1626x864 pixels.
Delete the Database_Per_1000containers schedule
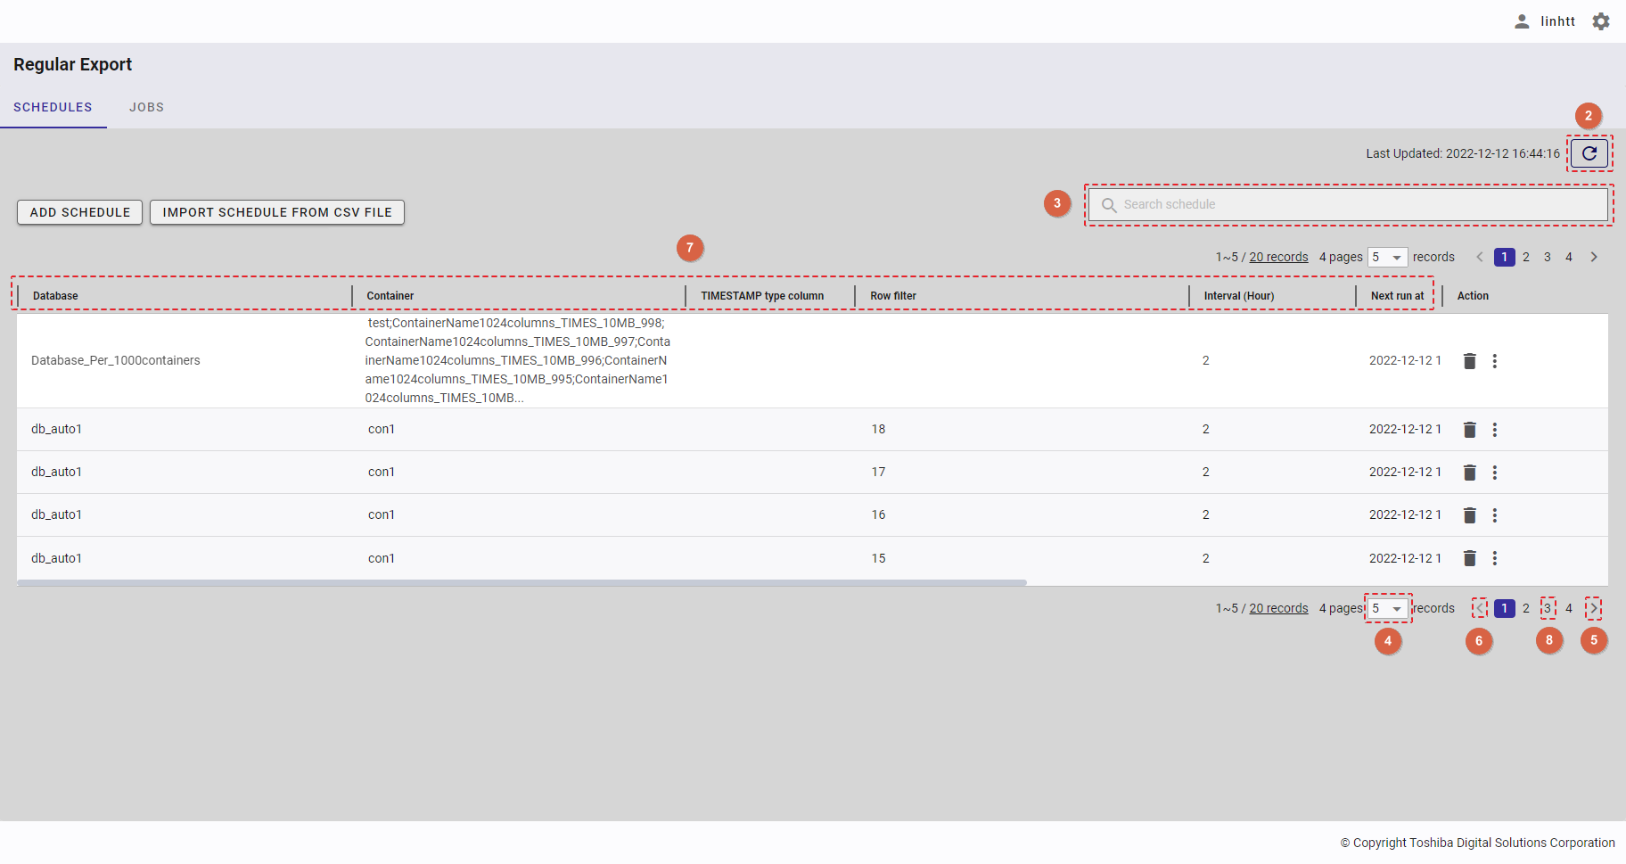[x=1469, y=361]
